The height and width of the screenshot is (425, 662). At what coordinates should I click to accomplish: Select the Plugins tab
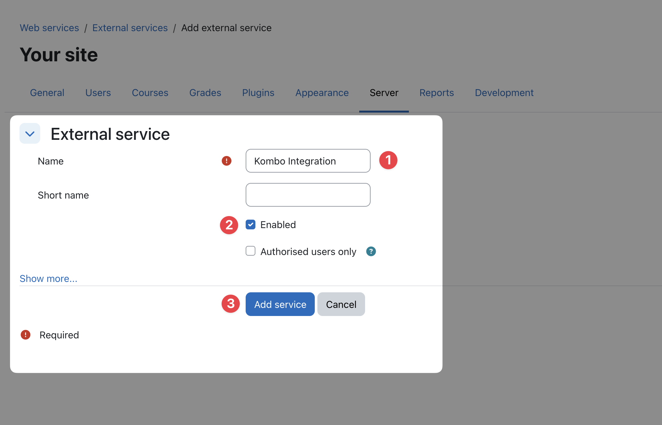pos(258,93)
